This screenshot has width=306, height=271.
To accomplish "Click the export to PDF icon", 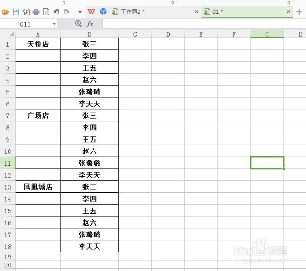I will click(26, 12).
